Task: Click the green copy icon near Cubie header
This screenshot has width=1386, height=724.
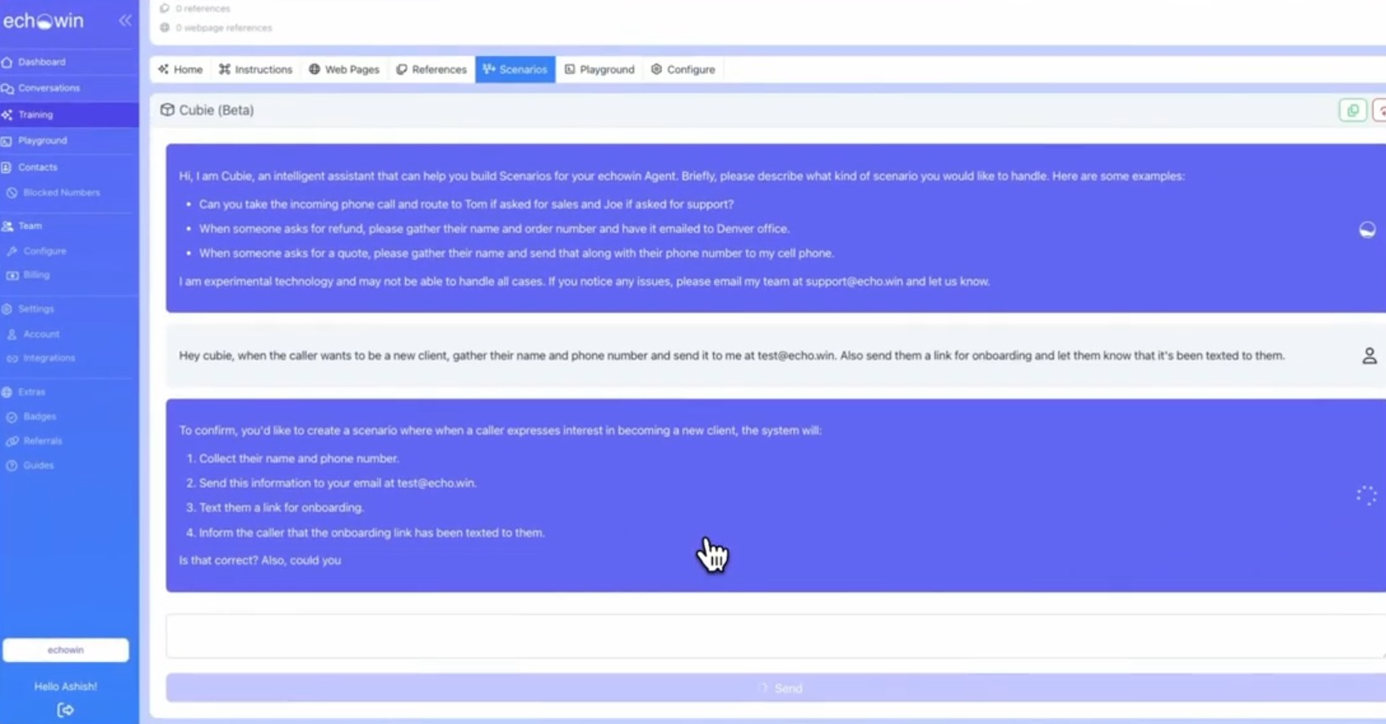Action: [x=1353, y=110]
